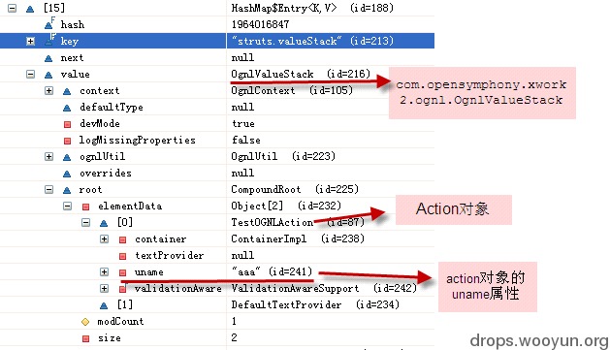
Task: Select the validationAware field row
Action: [217, 288]
